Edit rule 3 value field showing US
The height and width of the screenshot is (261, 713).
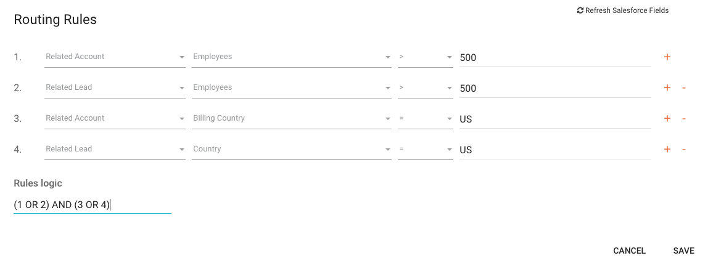click(554, 119)
